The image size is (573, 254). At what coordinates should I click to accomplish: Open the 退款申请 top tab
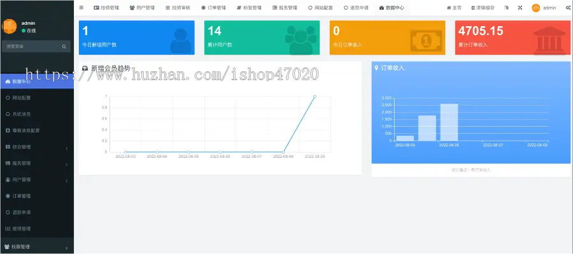click(357, 8)
